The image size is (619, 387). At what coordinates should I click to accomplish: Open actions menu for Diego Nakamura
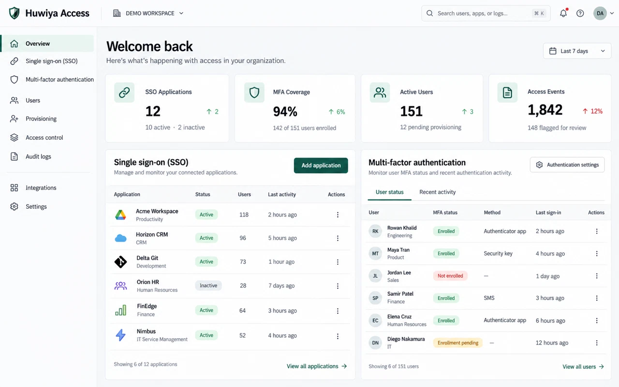[597, 343]
